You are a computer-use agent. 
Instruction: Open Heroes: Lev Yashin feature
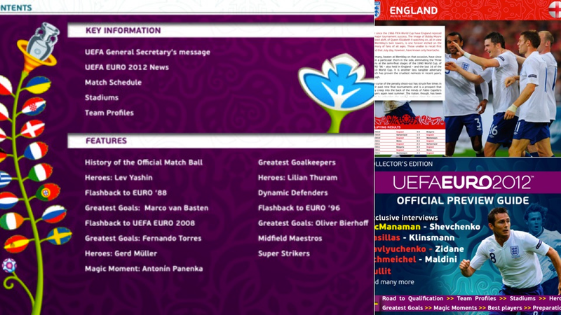click(119, 178)
